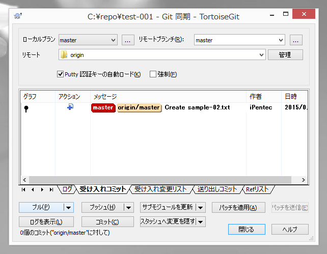This screenshot has width=327, height=254.
Task: Expand the スタッシュへ変更を隠す options arrow
Action: [x=200, y=222]
